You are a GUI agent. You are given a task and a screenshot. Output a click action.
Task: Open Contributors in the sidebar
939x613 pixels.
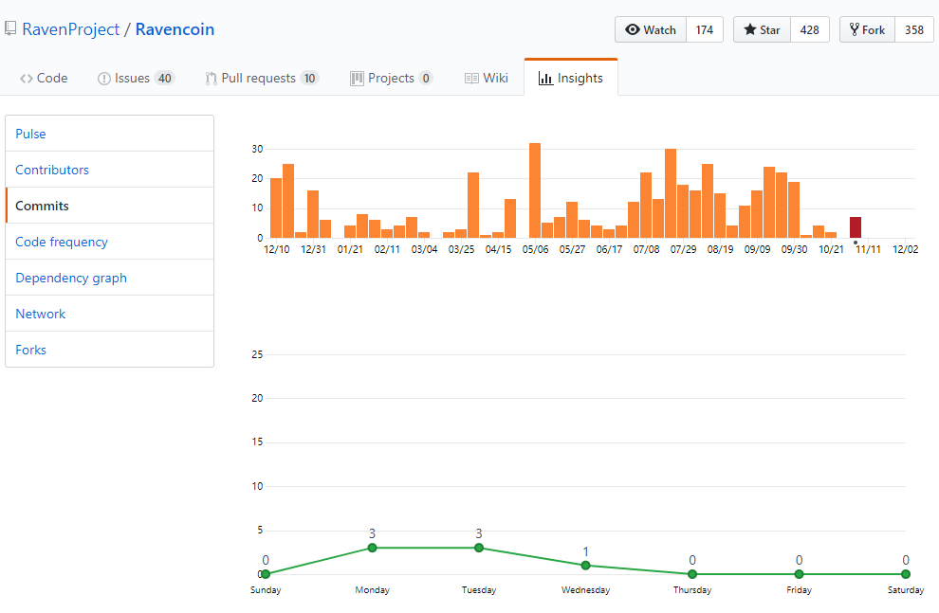click(x=110, y=170)
